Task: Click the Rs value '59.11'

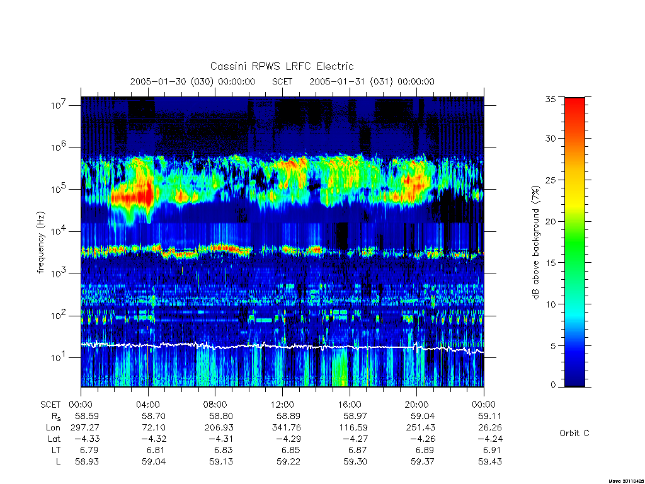Action: pyautogui.click(x=490, y=416)
